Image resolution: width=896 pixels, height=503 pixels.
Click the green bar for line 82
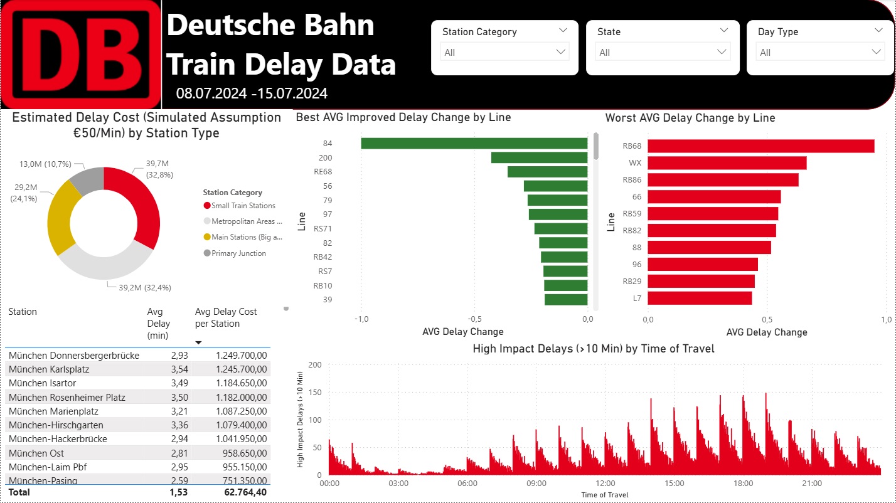563,243
